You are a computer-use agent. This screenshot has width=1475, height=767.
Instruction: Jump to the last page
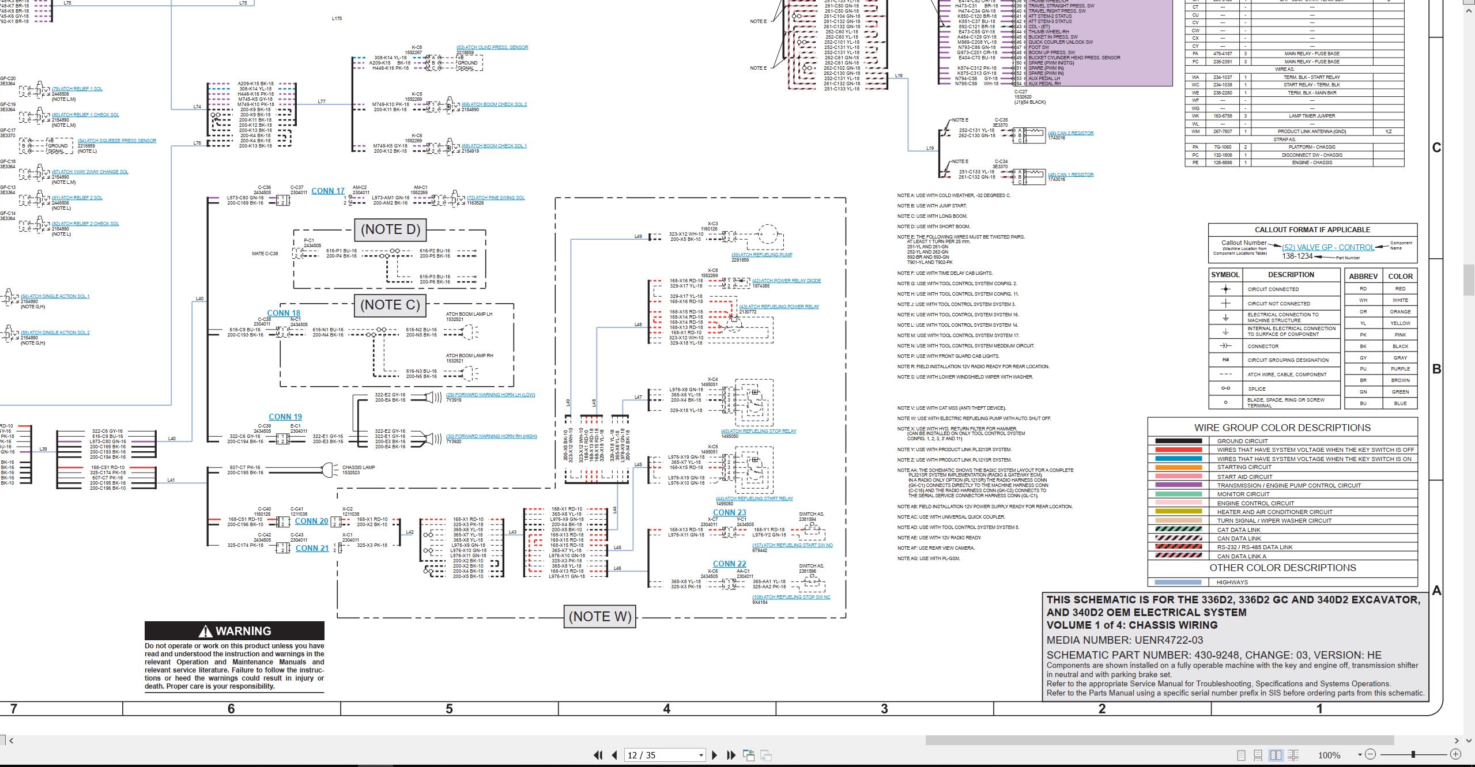(731, 755)
